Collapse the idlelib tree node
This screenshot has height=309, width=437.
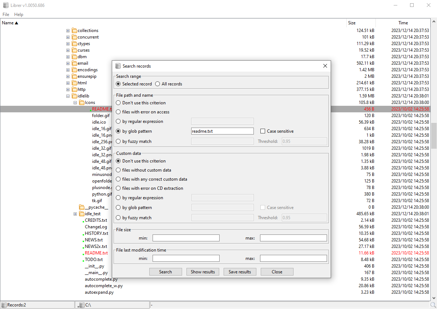pos(68,96)
